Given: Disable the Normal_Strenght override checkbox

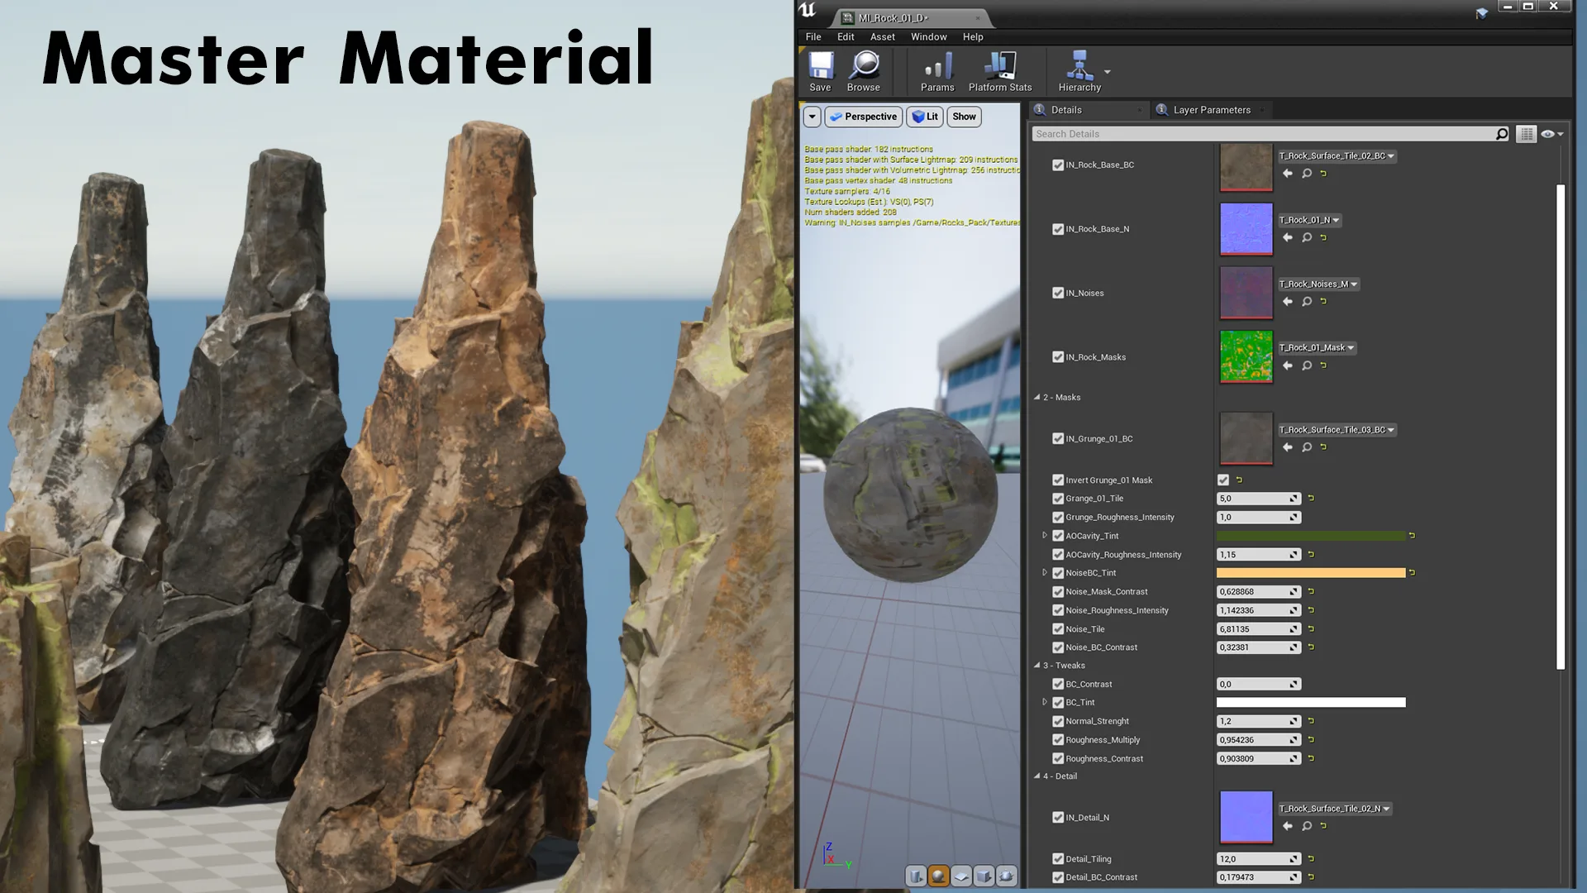Looking at the screenshot, I should click(x=1058, y=721).
